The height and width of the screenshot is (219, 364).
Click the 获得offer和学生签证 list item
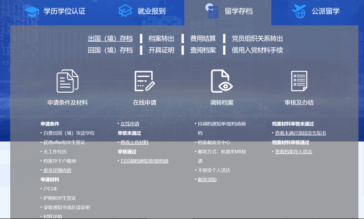click(64, 142)
